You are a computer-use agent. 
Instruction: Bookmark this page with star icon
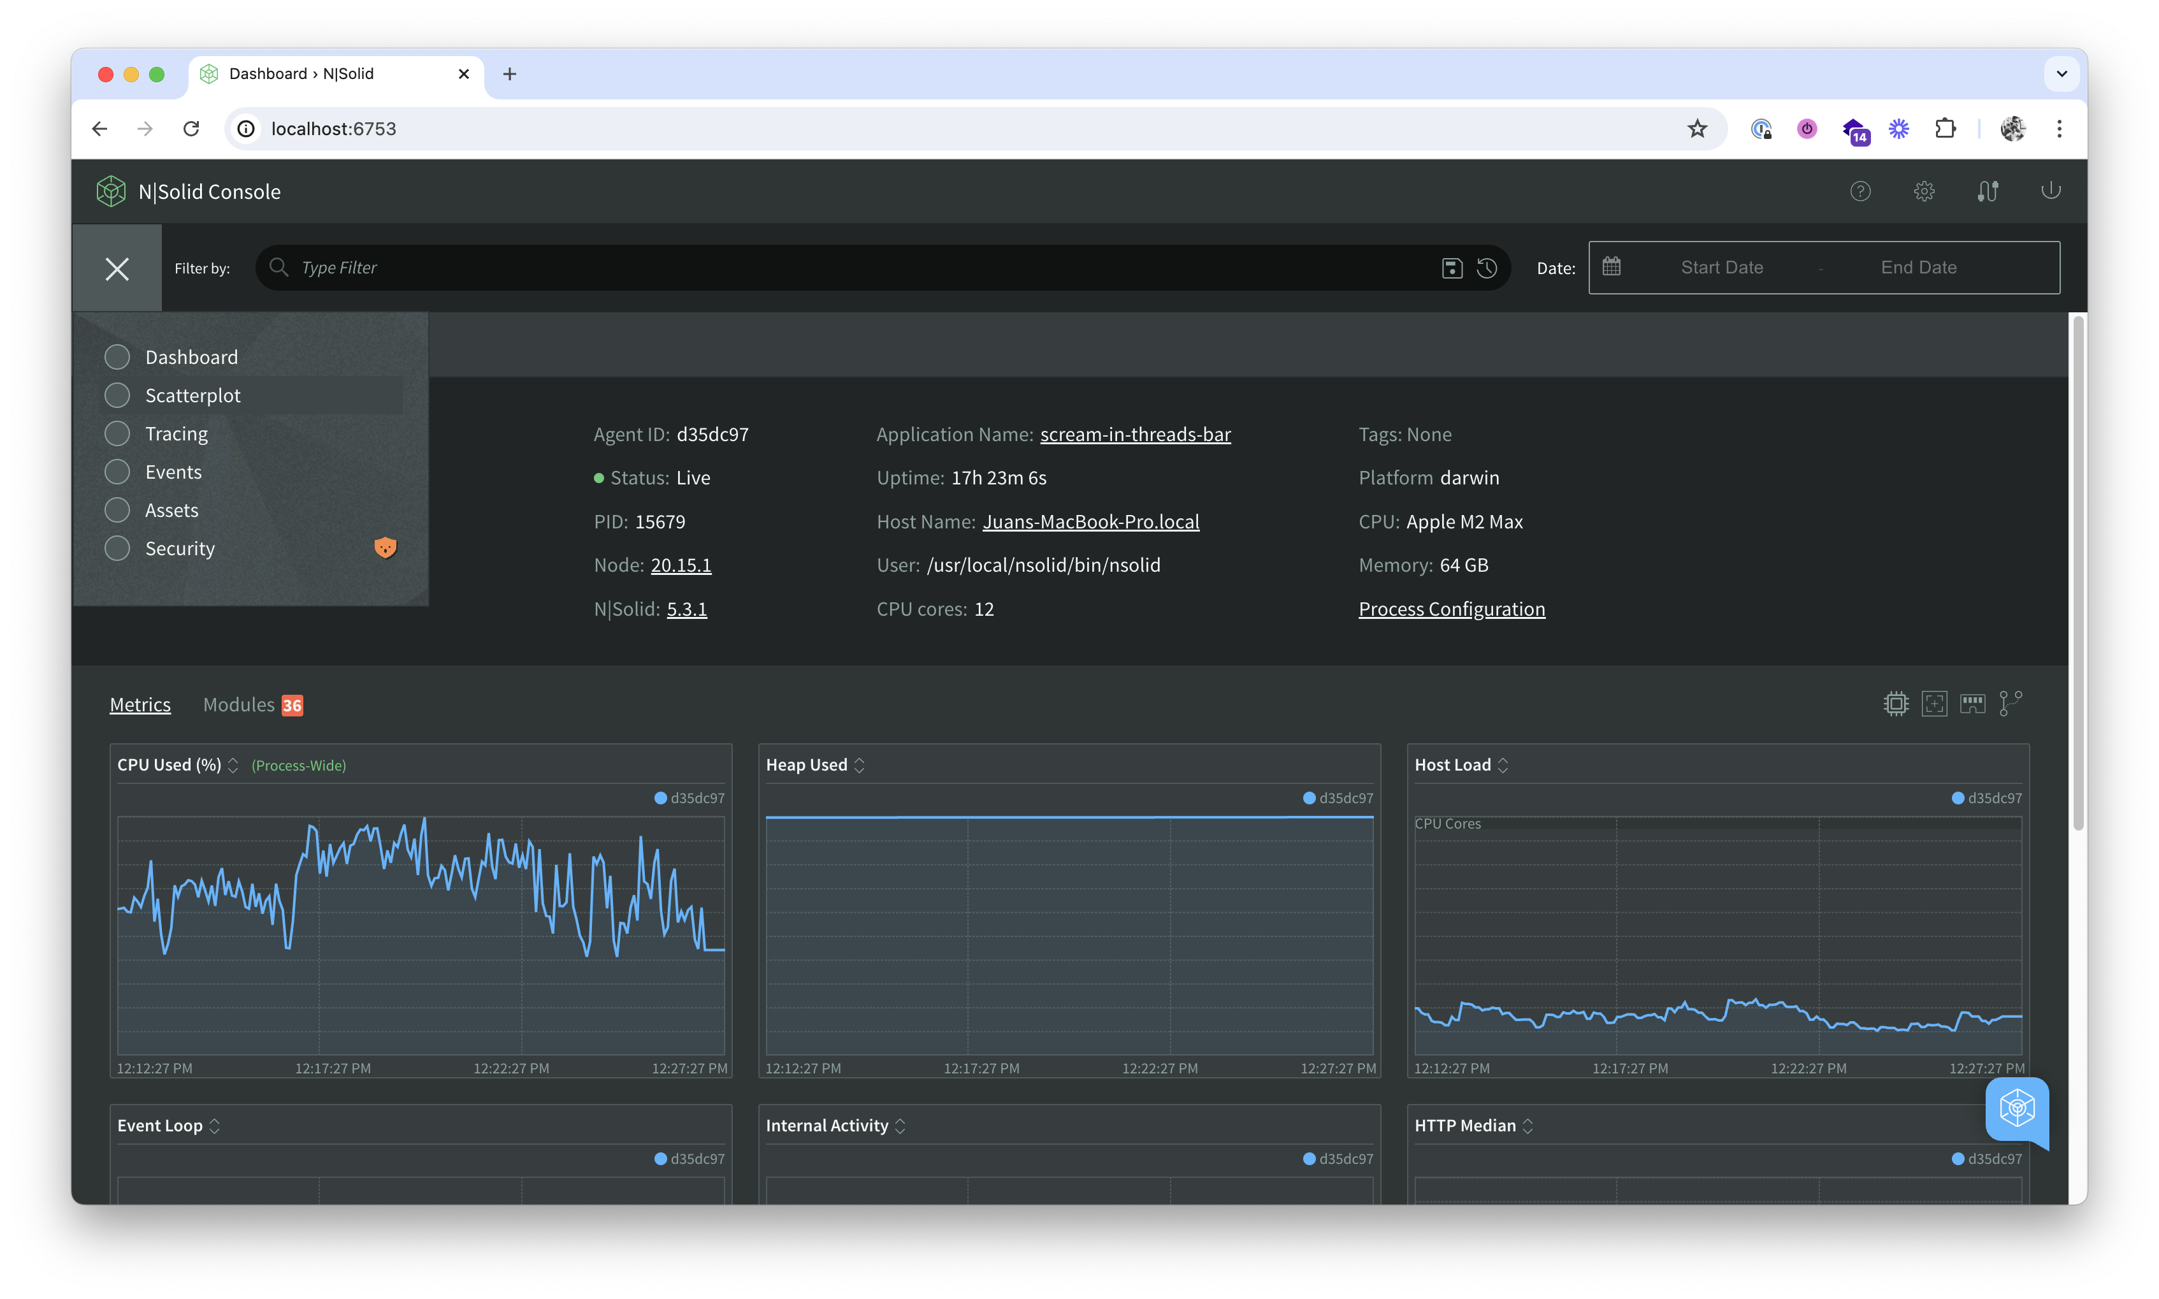[x=1697, y=129]
